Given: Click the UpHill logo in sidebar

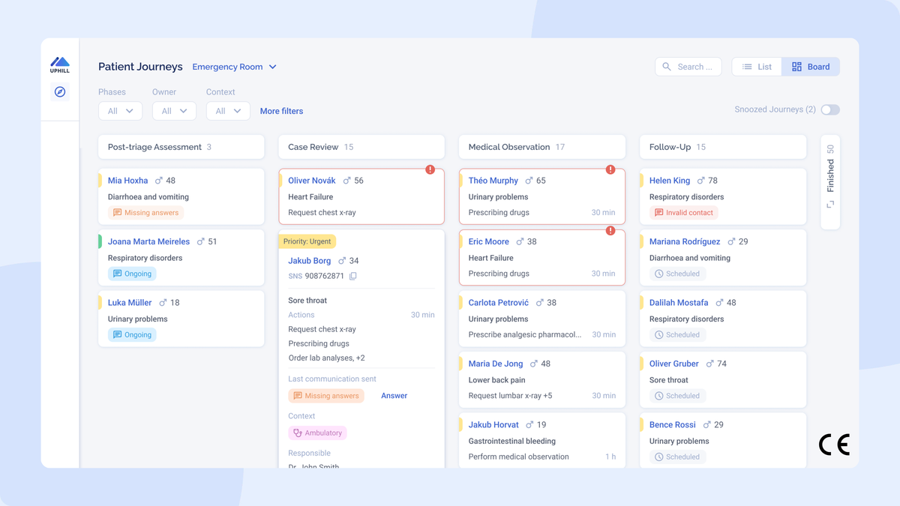Looking at the screenshot, I should [x=60, y=64].
